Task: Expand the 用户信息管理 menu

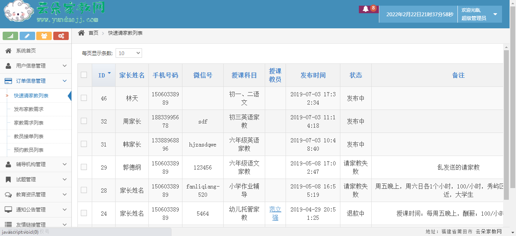Action: tap(36, 66)
